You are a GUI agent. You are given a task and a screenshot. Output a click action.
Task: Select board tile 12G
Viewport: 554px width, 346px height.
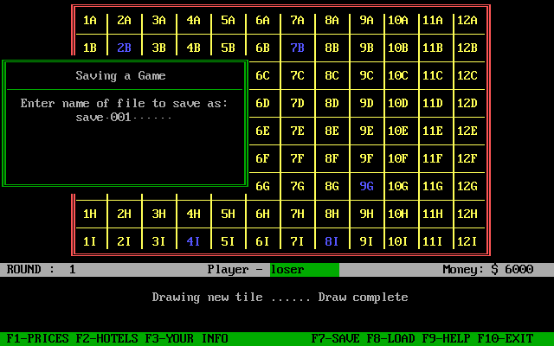[x=467, y=187]
